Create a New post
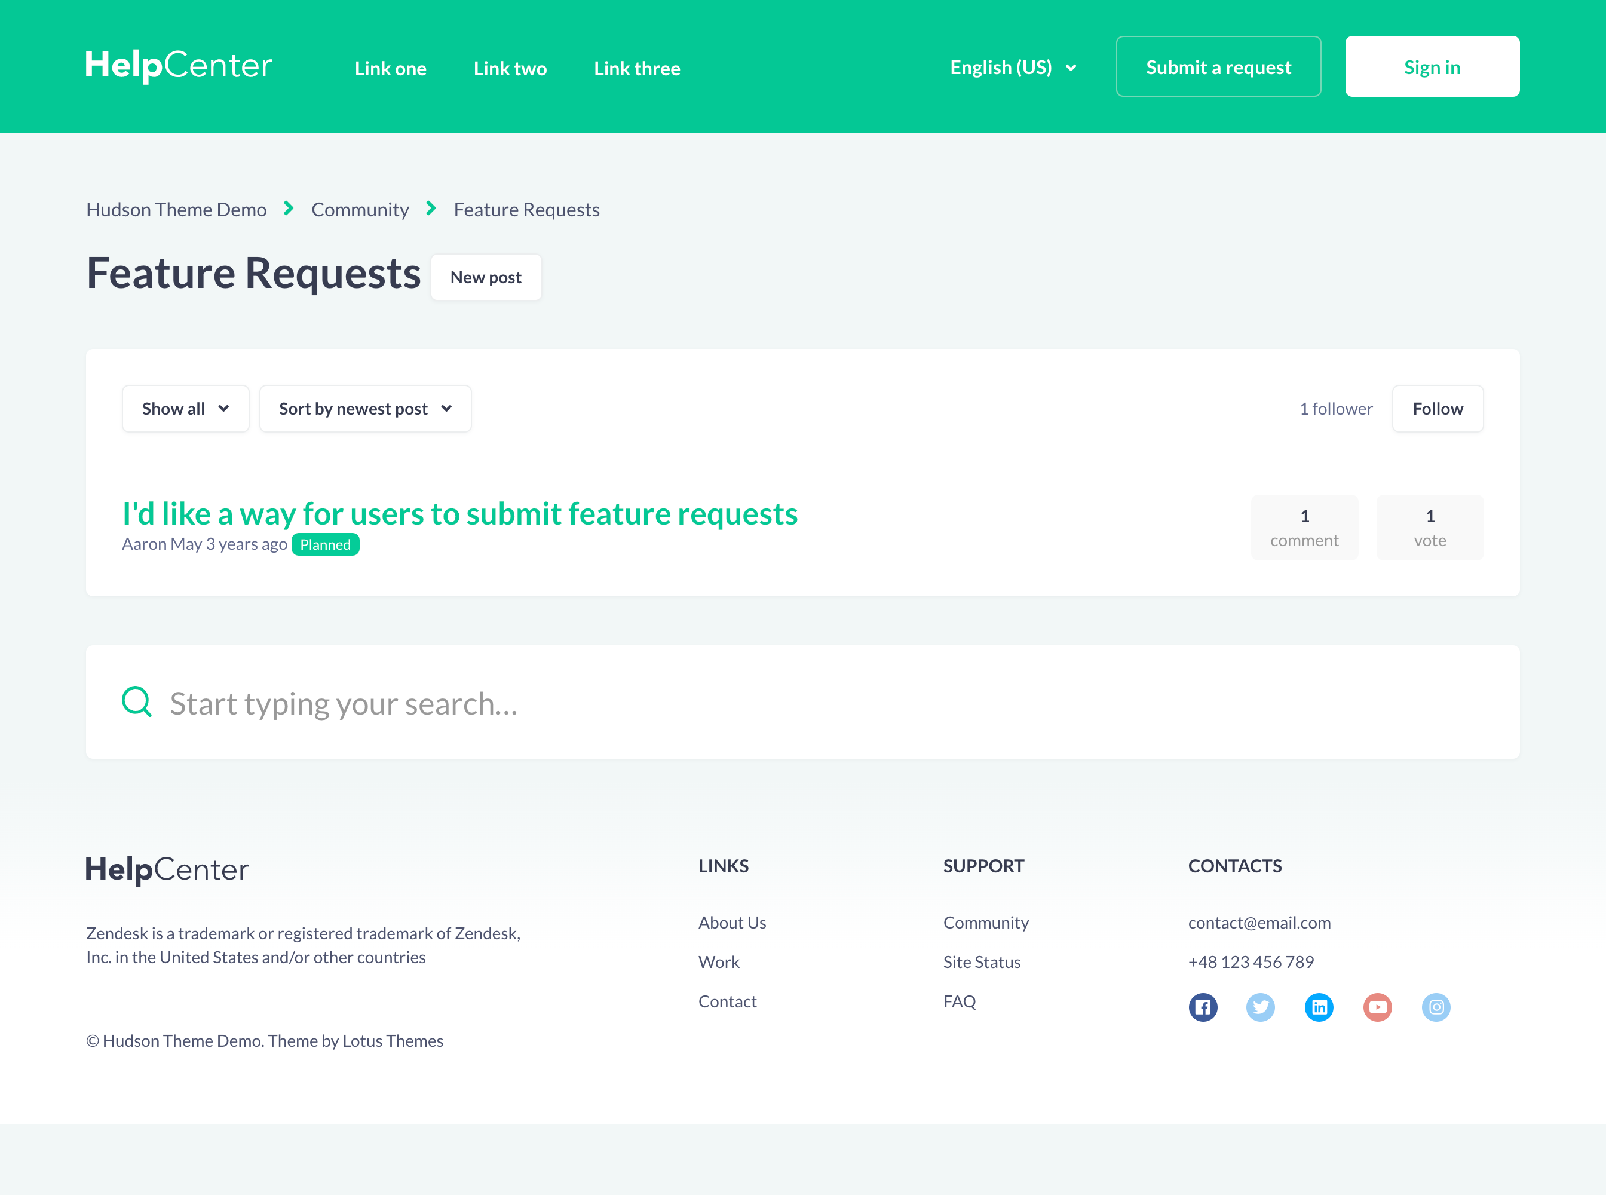This screenshot has width=1606, height=1195. (485, 277)
